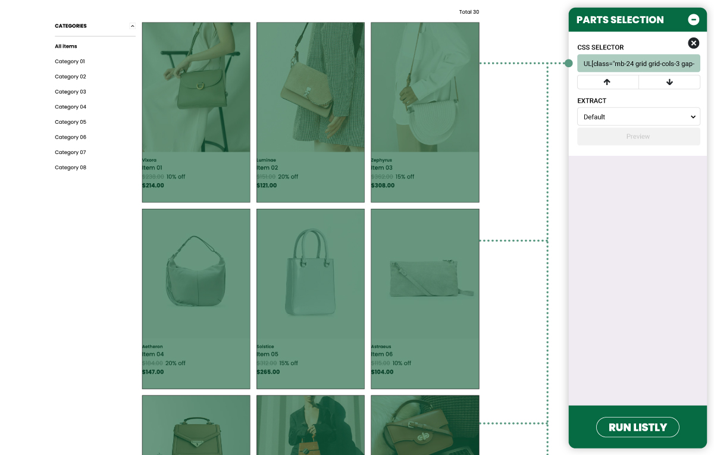Click the Solstice brand label
The width and height of the screenshot is (714, 455).
point(265,347)
